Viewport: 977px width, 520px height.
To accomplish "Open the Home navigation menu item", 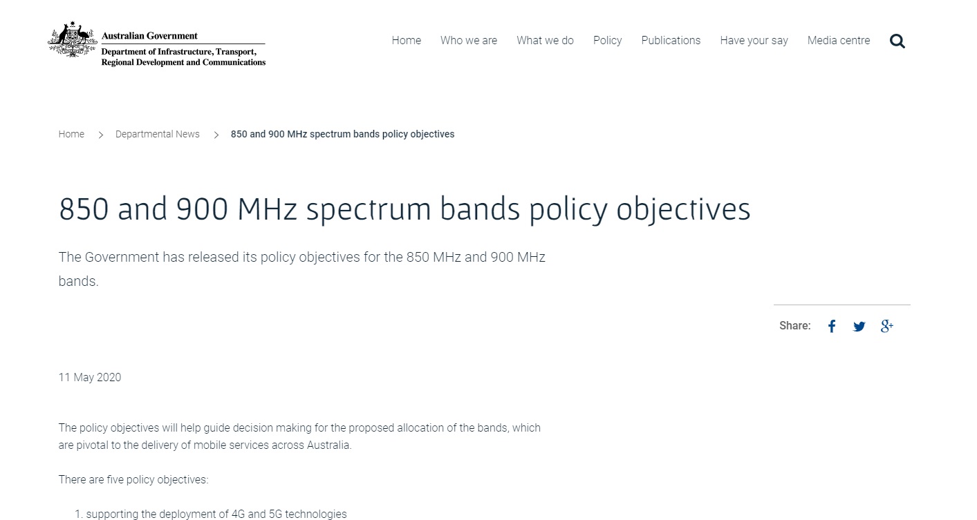I will tap(407, 40).
